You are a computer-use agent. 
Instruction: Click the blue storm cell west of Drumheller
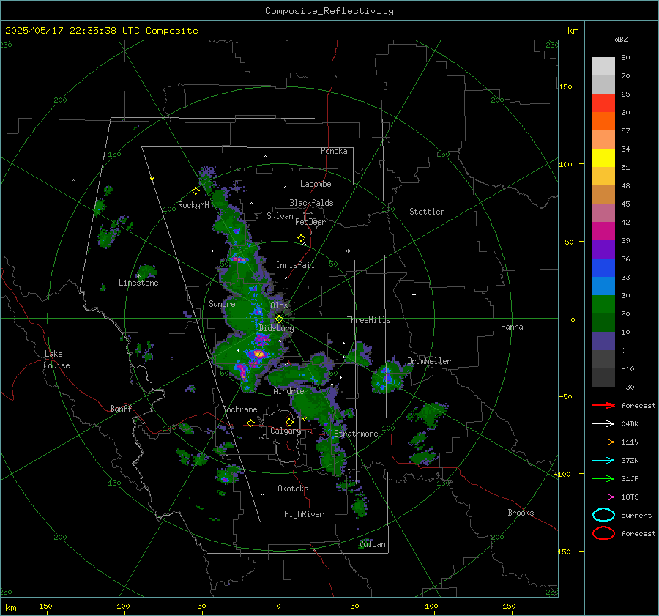pos(386,376)
